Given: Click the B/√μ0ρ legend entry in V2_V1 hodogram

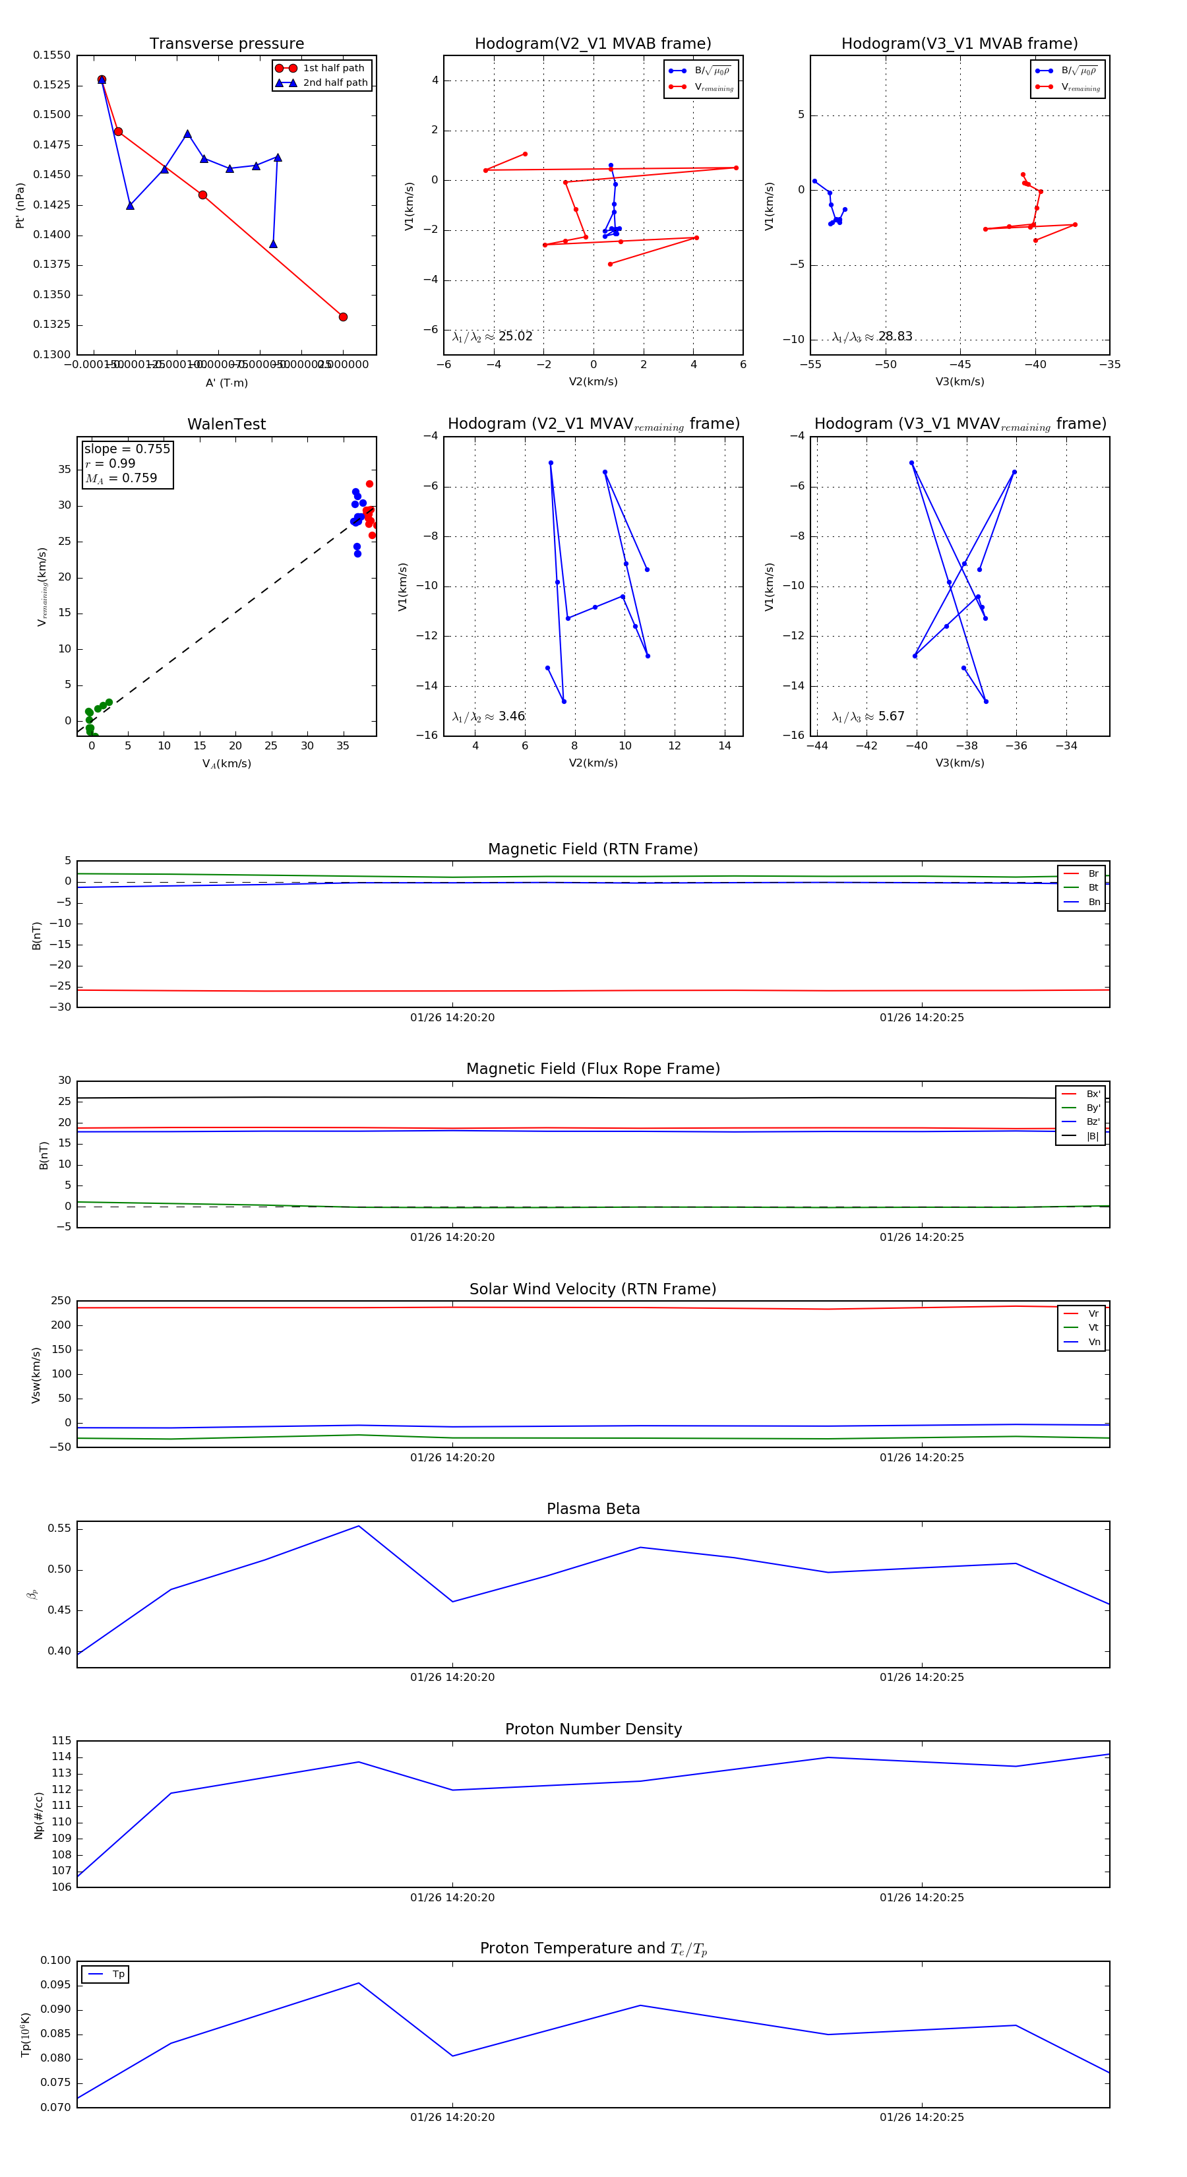Looking at the screenshot, I should [x=700, y=71].
